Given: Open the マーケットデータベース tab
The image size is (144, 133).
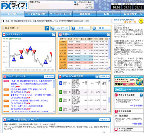Looking at the screenshot, I should click(x=60, y=14).
